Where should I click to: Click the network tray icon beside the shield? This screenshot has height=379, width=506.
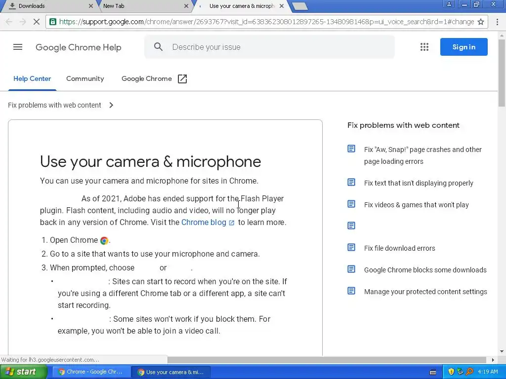(460, 372)
